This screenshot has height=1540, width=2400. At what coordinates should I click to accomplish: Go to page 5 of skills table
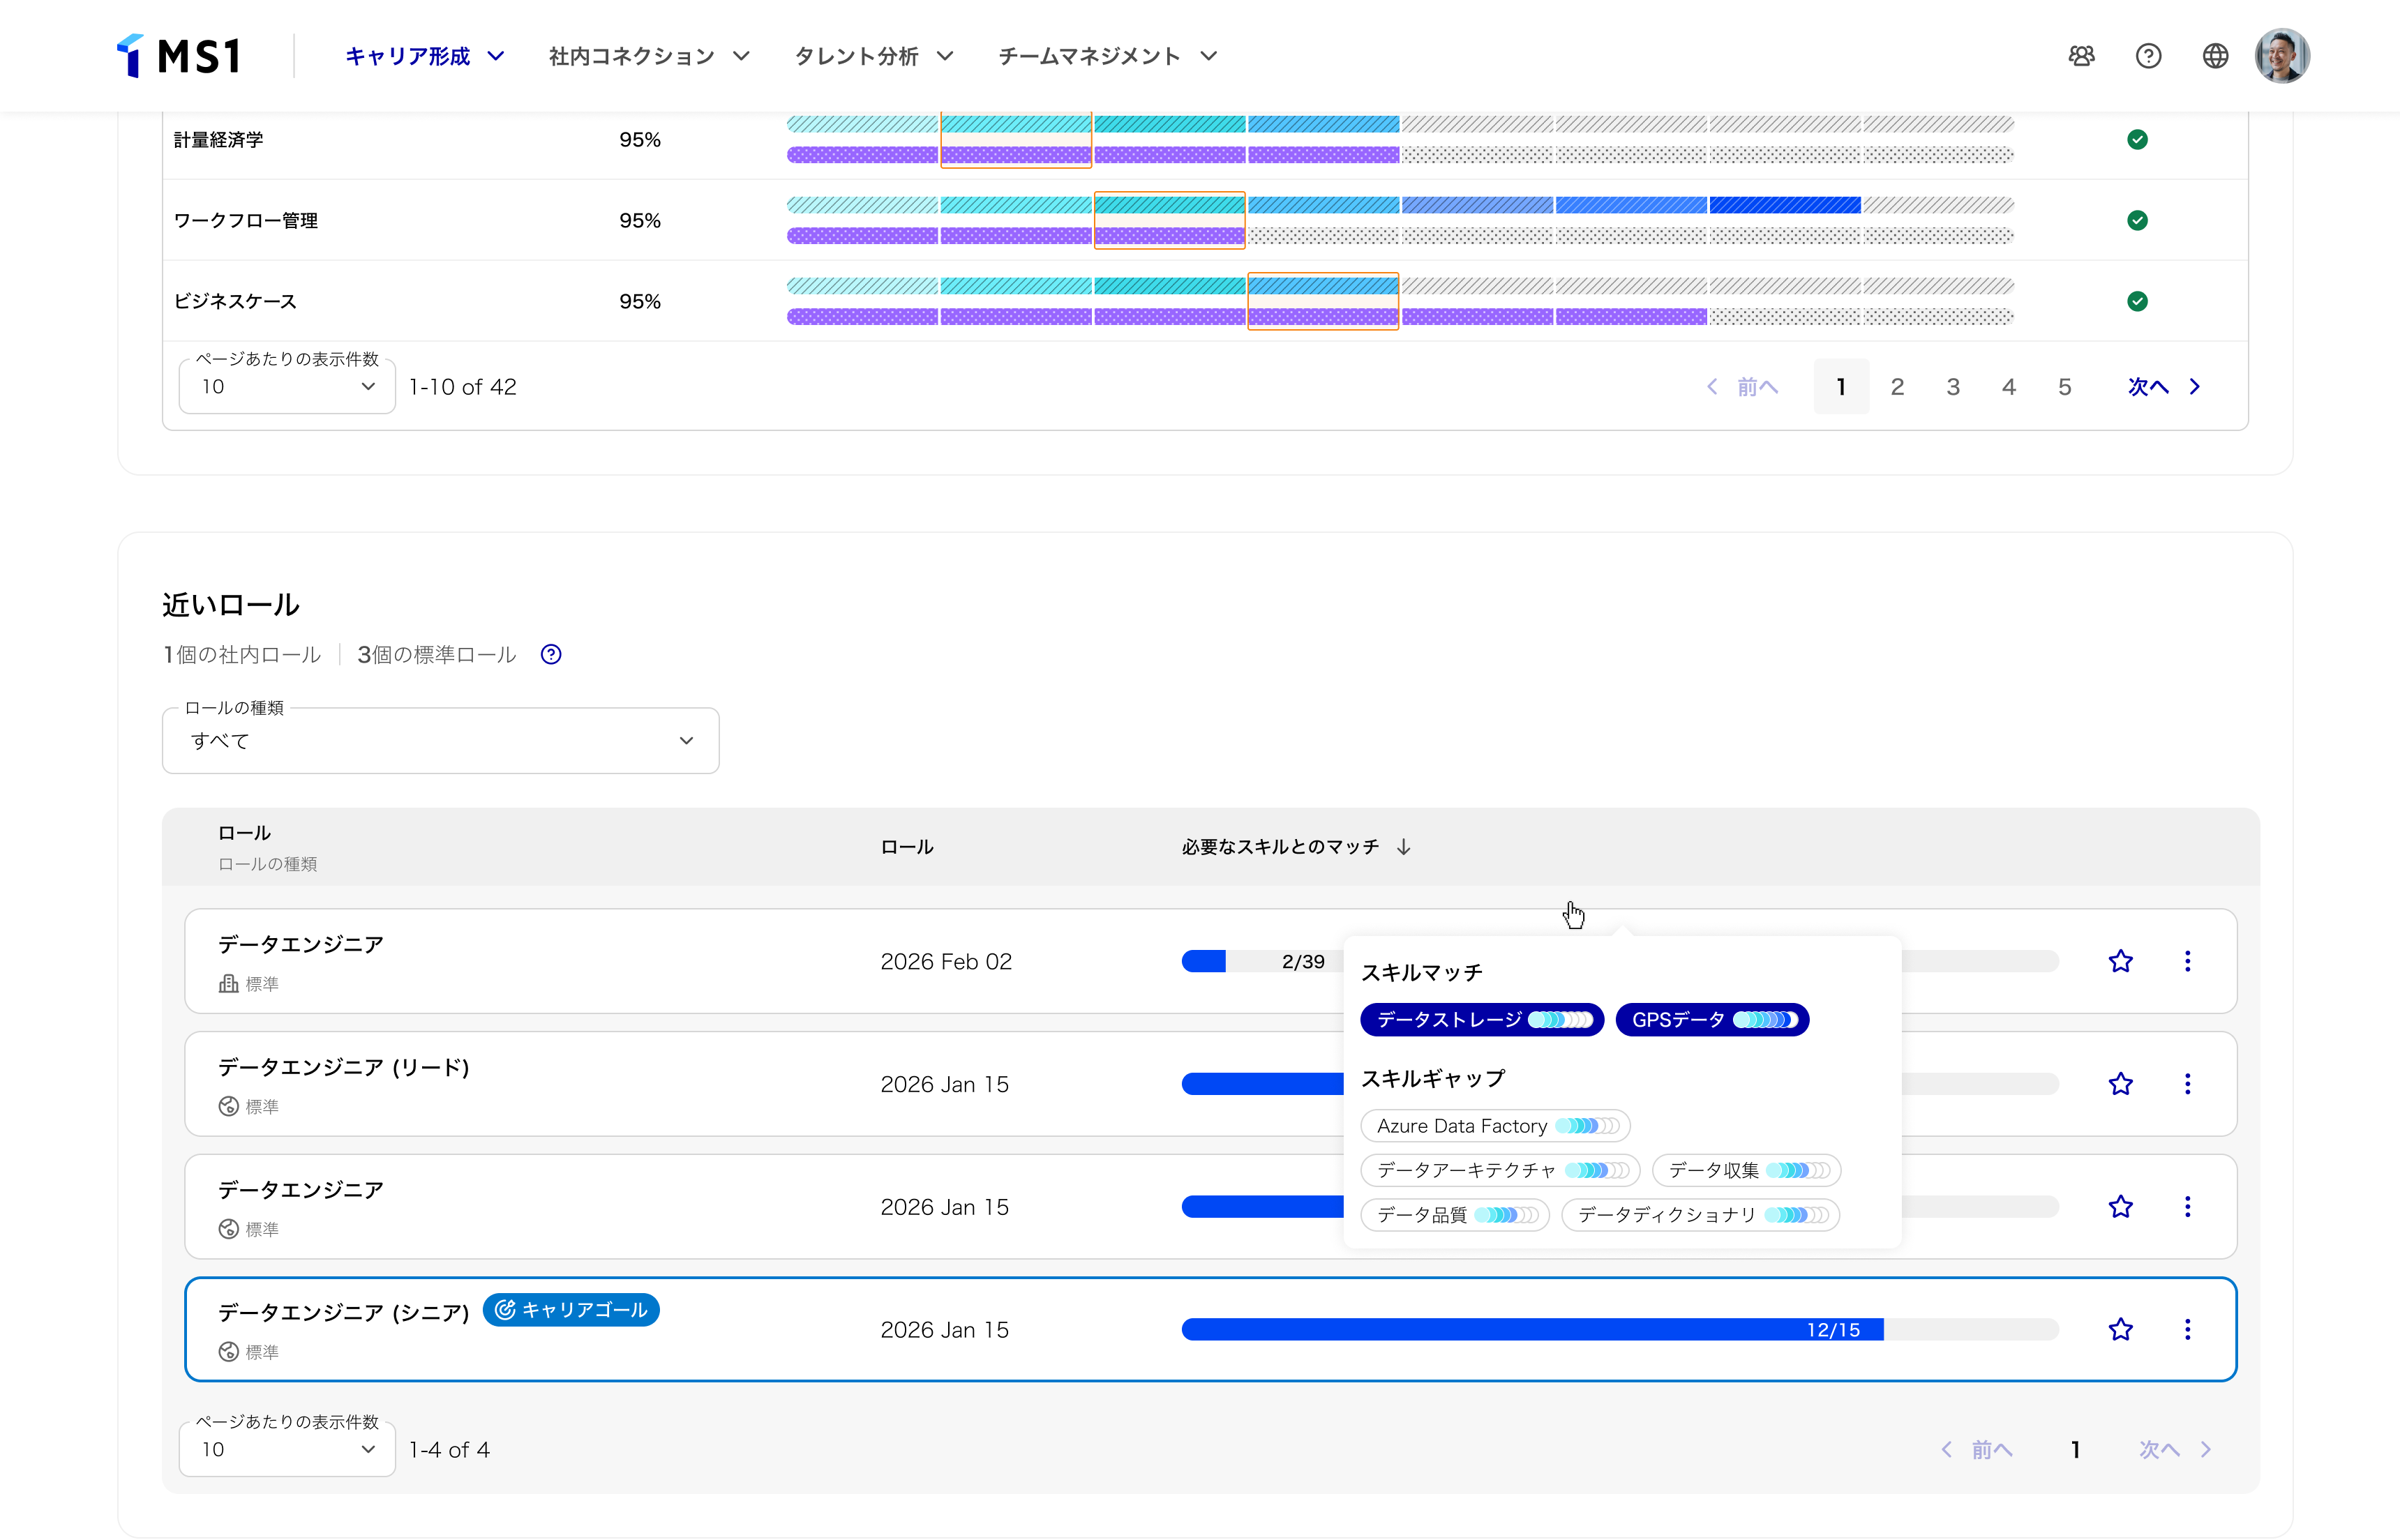point(2064,387)
